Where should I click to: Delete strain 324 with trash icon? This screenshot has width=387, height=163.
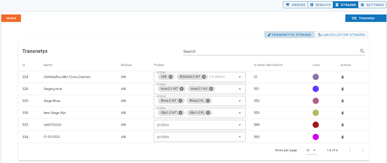coord(343,77)
